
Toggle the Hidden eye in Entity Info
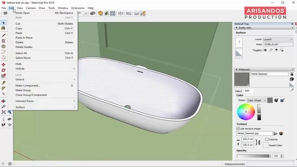pos(265,50)
